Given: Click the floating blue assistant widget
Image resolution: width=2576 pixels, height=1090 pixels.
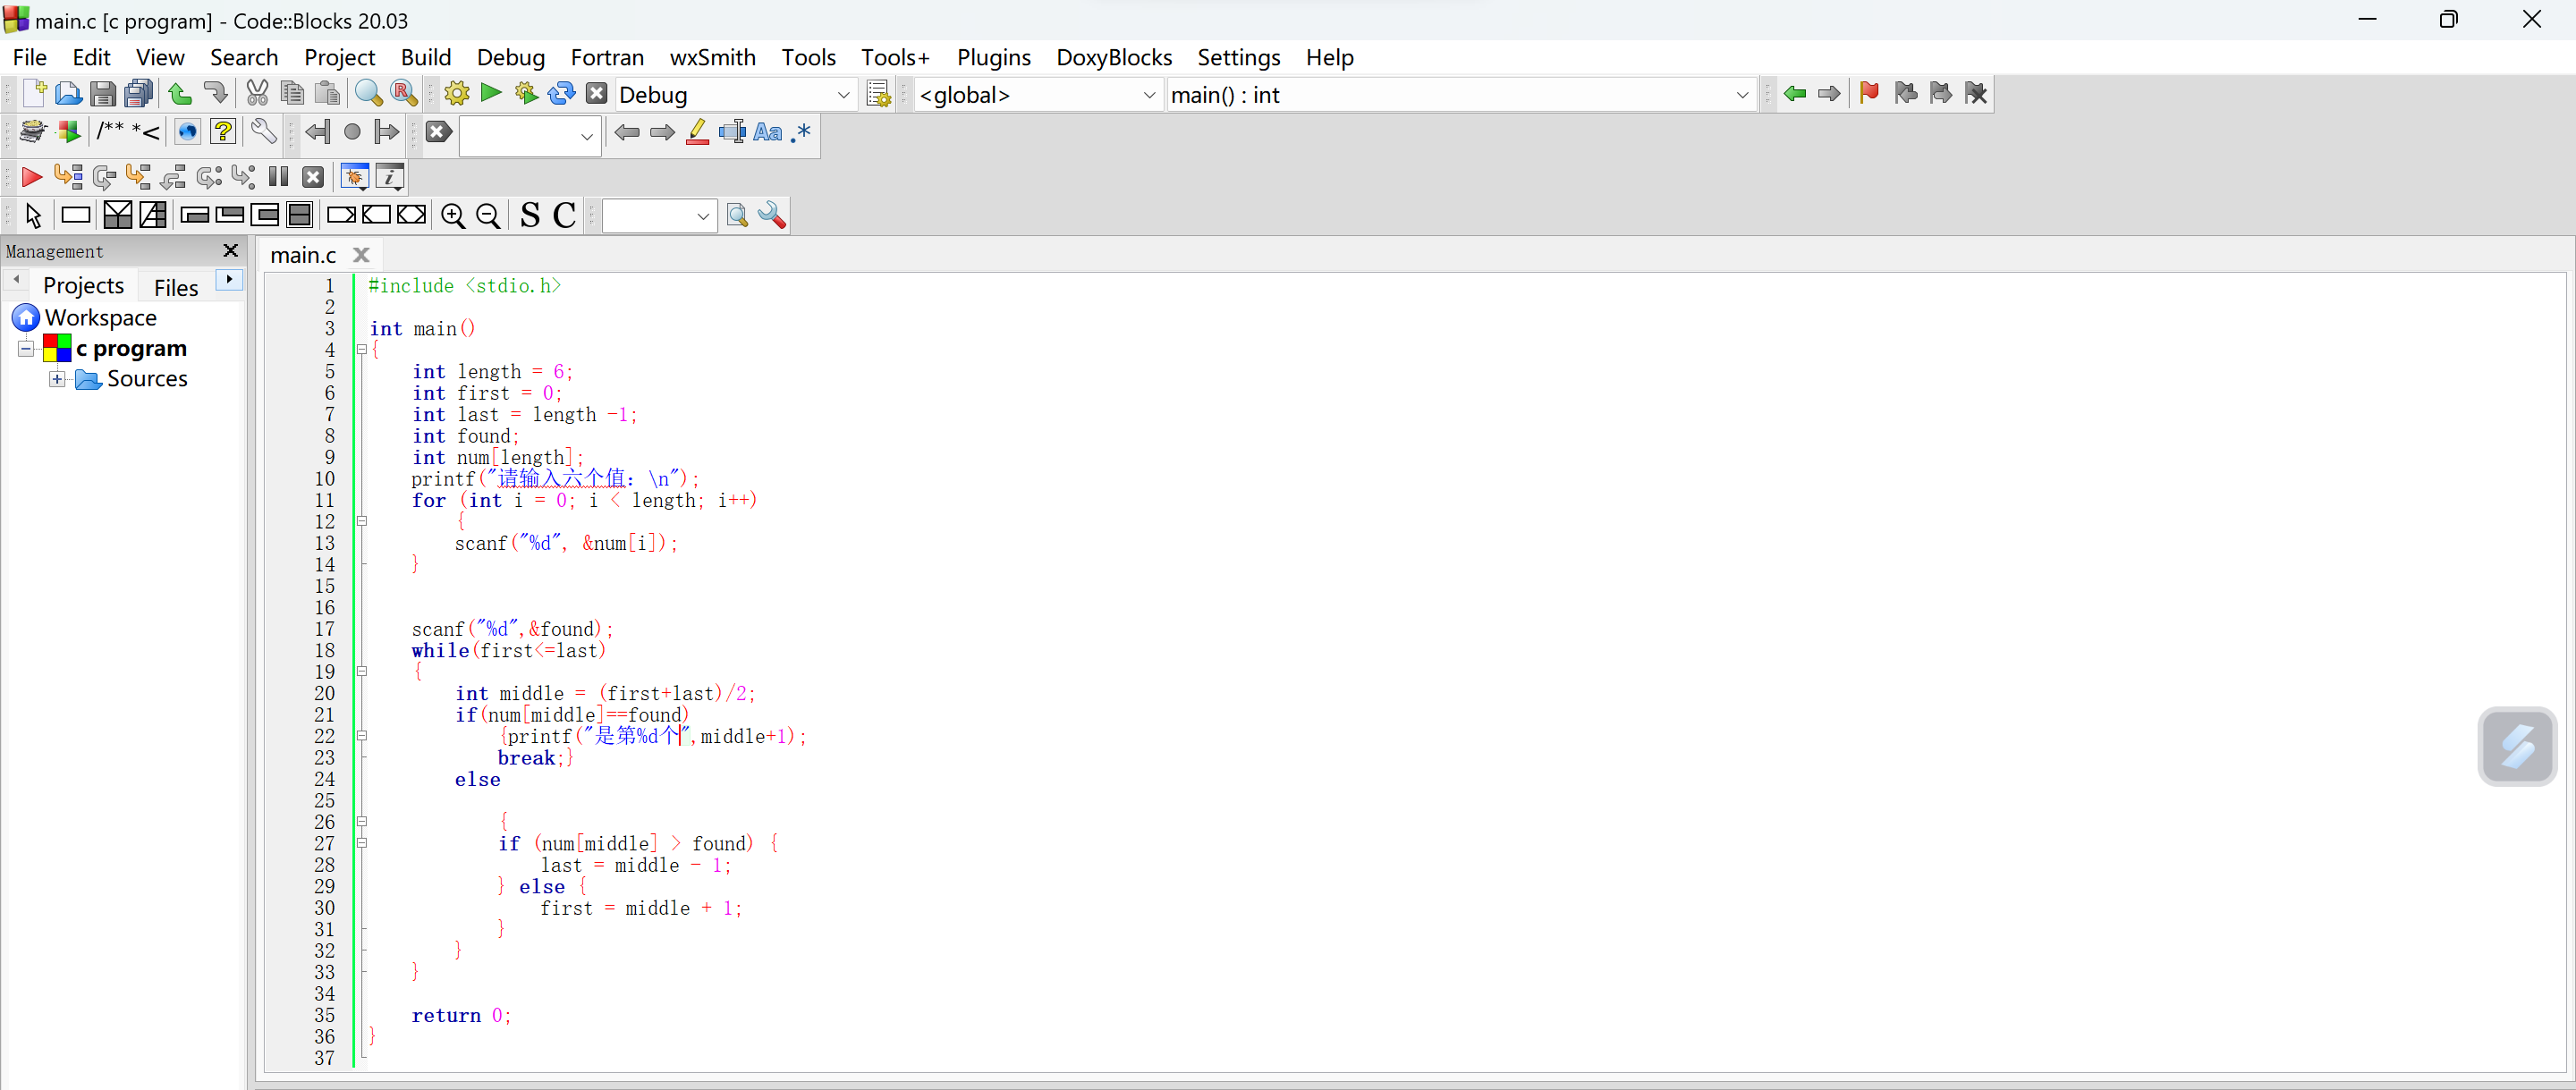Looking at the screenshot, I should coord(2517,747).
